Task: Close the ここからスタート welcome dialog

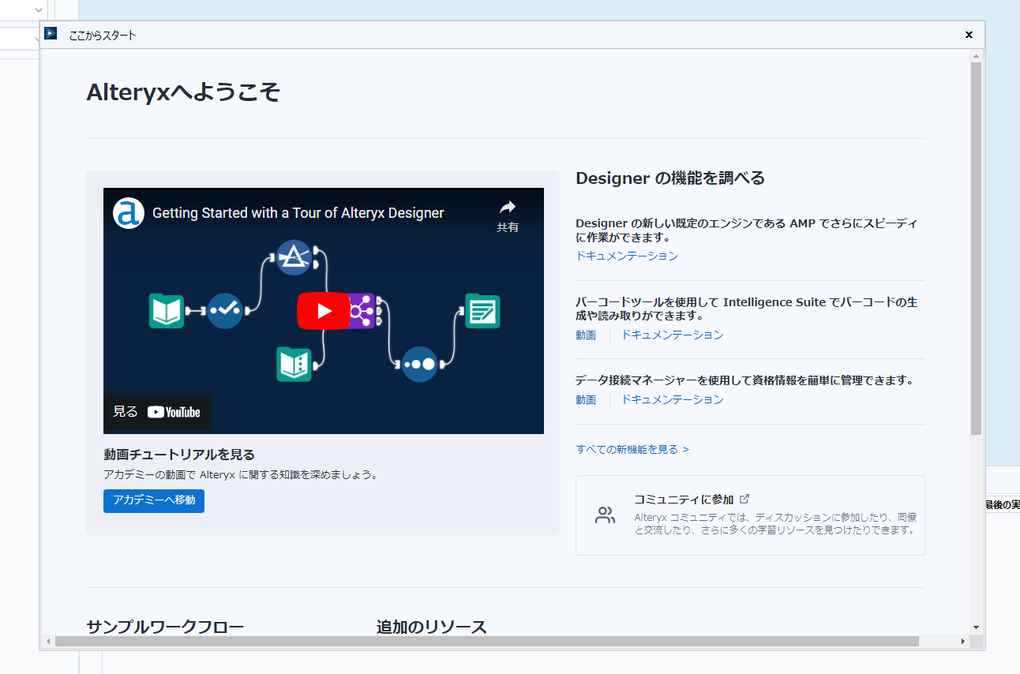Action: point(969,35)
